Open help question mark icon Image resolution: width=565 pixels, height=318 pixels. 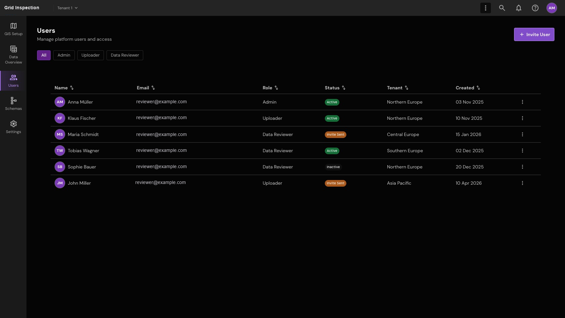[535, 8]
